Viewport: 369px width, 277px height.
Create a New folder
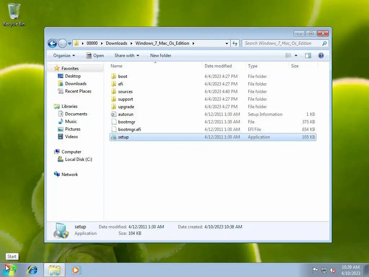pyautogui.click(x=161, y=56)
